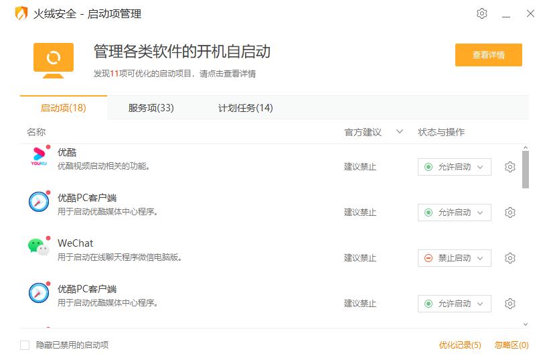Expand the 官方建议 filter chevron
The width and height of the screenshot is (549, 362).
[x=400, y=132]
